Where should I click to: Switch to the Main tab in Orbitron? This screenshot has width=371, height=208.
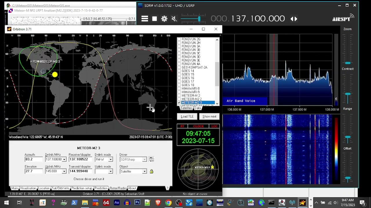(14, 188)
